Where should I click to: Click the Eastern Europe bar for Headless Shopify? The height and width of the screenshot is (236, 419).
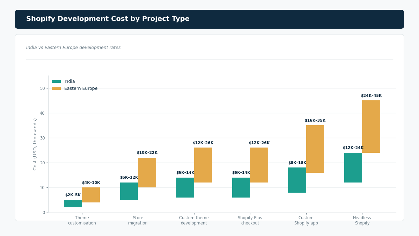(371, 127)
